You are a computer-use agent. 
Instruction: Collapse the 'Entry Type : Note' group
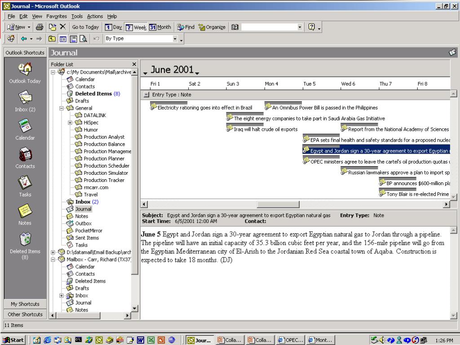click(146, 95)
